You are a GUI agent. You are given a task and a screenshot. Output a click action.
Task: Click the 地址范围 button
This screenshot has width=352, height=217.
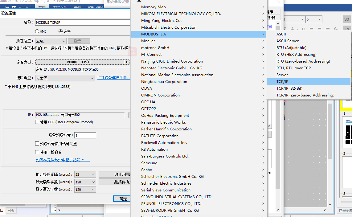(115, 174)
